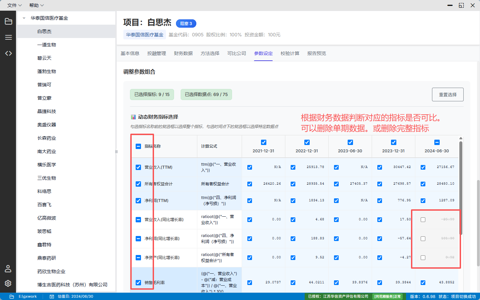Switch to the 报告预览 tab
Image resolution: width=480 pixels, height=300 pixels.
317,53
